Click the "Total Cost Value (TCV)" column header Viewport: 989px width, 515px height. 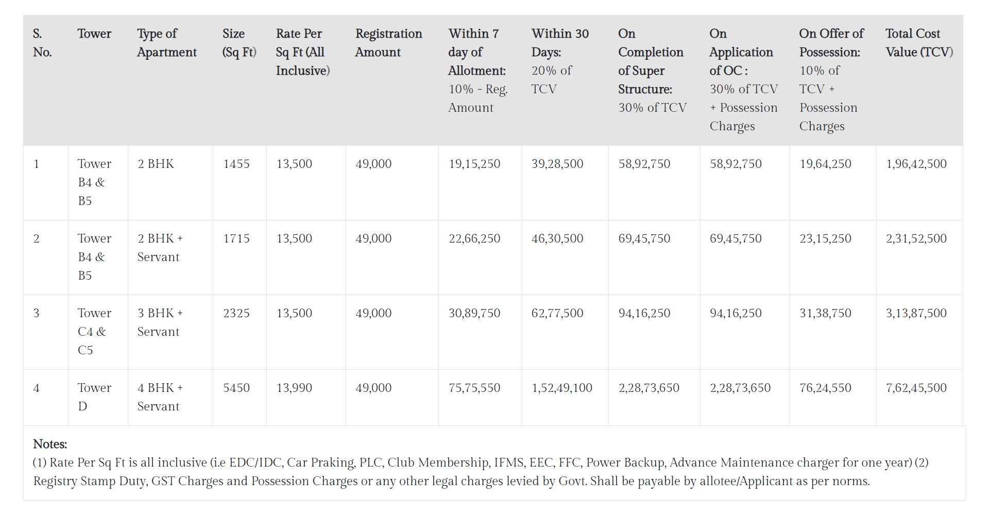point(919,43)
